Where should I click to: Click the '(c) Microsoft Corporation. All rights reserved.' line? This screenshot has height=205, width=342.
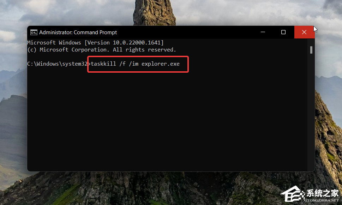click(x=102, y=50)
